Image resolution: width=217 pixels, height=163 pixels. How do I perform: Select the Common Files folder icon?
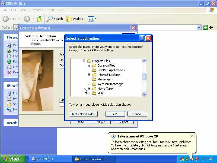click(94, 65)
